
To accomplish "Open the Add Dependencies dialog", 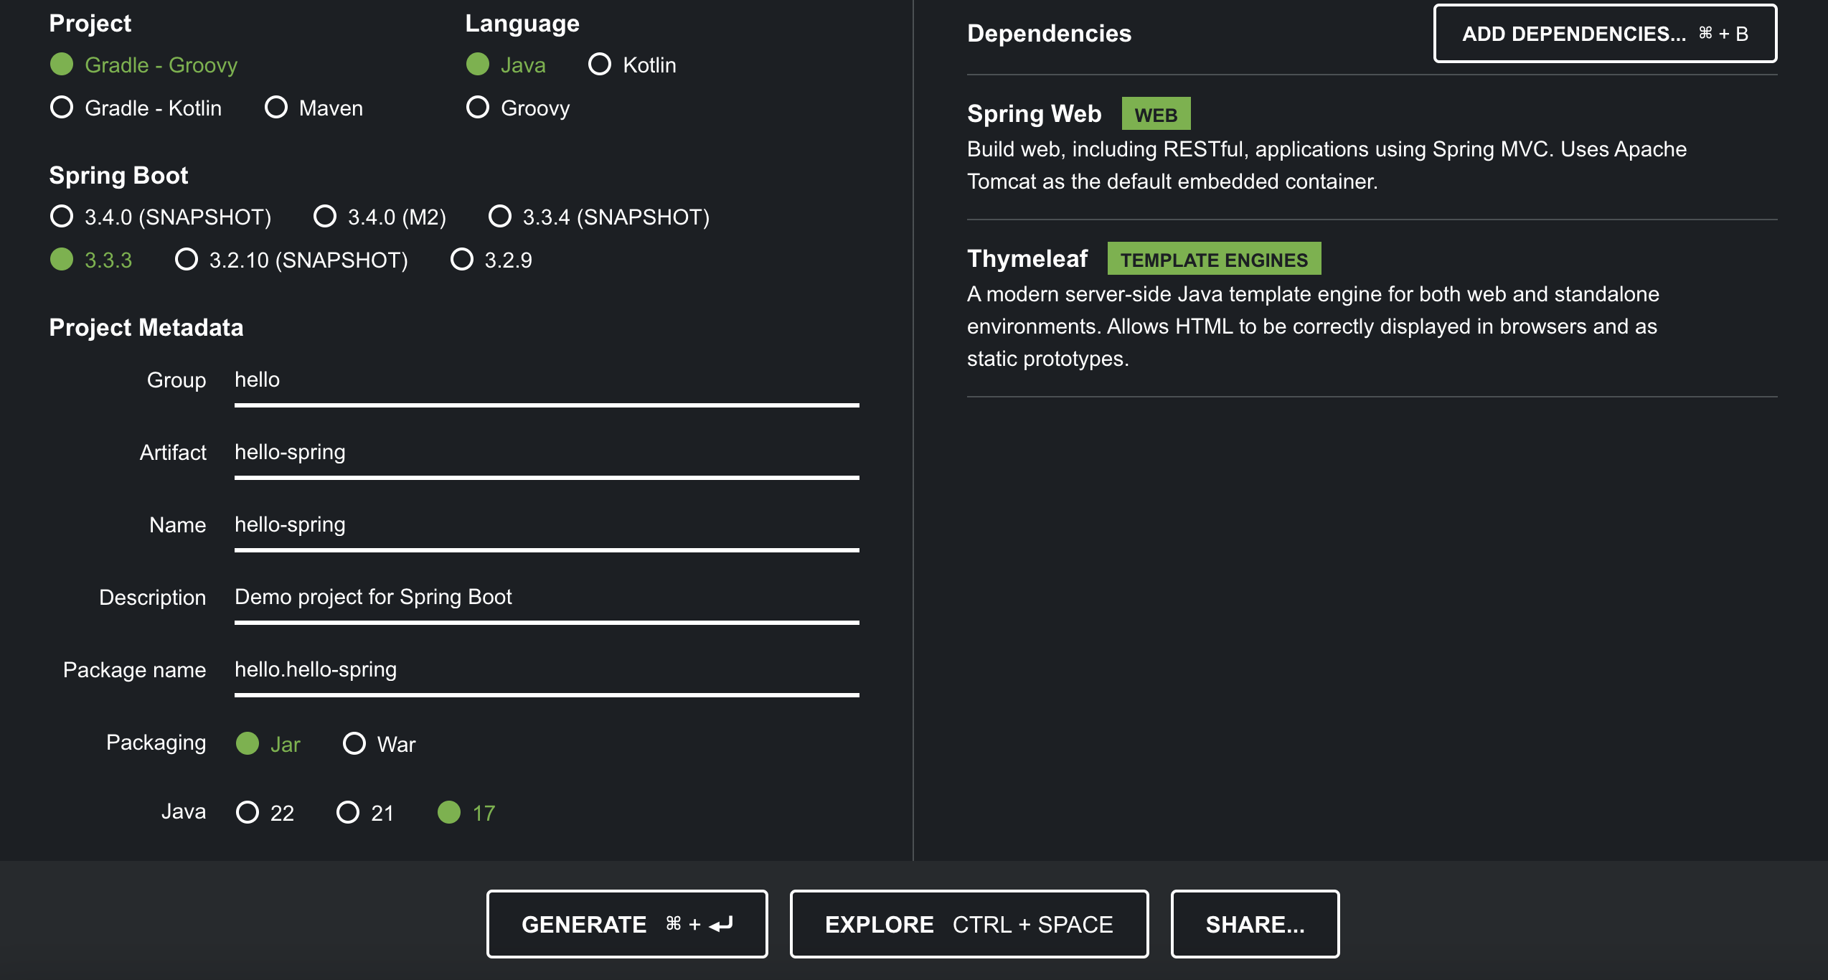I will pos(1604,34).
